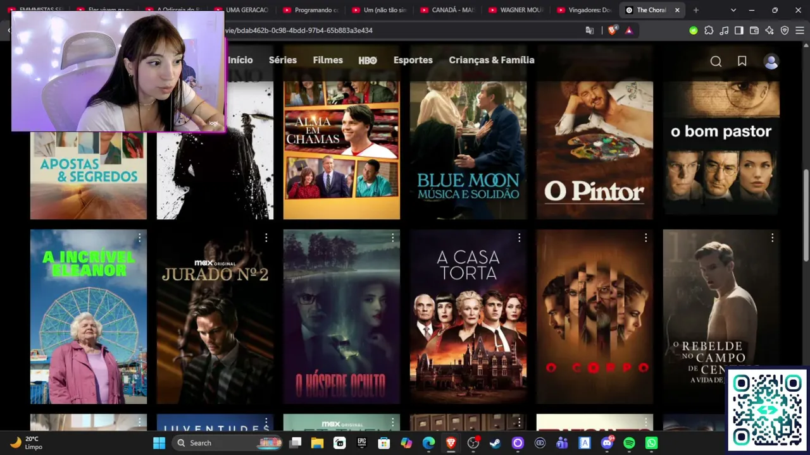Open the Apostas & Segredos movie poster
Viewport: 810px width, 455px height.
[x=89, y=176]
